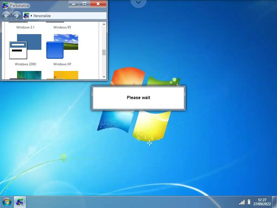
Task: Click the Windows 2000 label
Action: tap(25, 64)
